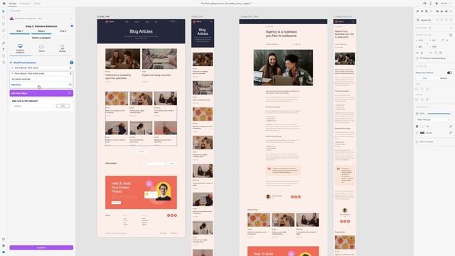Open the border color swatch

click(x=422, y=133)
